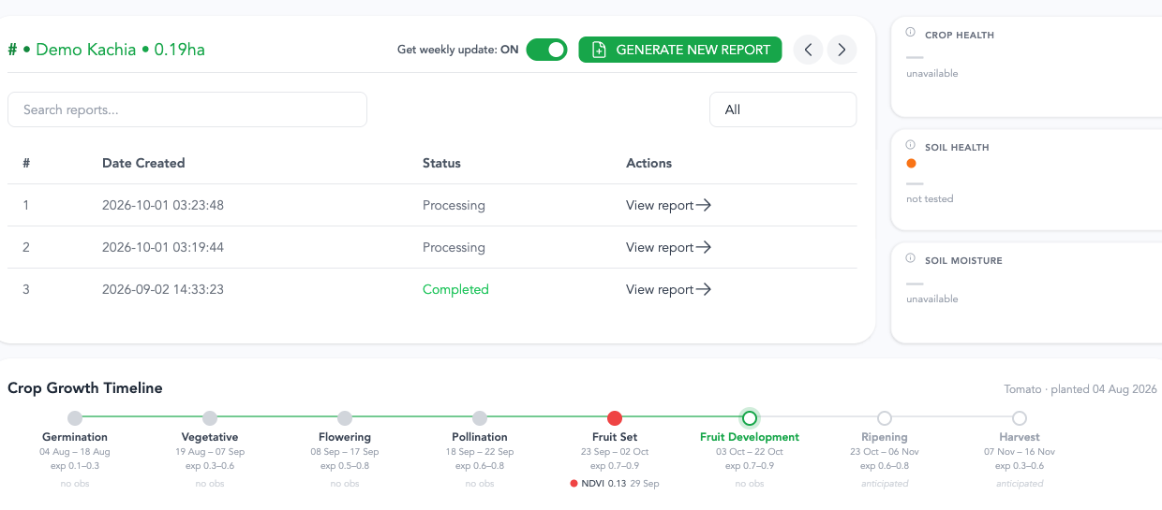The width and height of the screenshot is (1162, 510).
Task: Open the All status filter dropdown
Action: 782,109
